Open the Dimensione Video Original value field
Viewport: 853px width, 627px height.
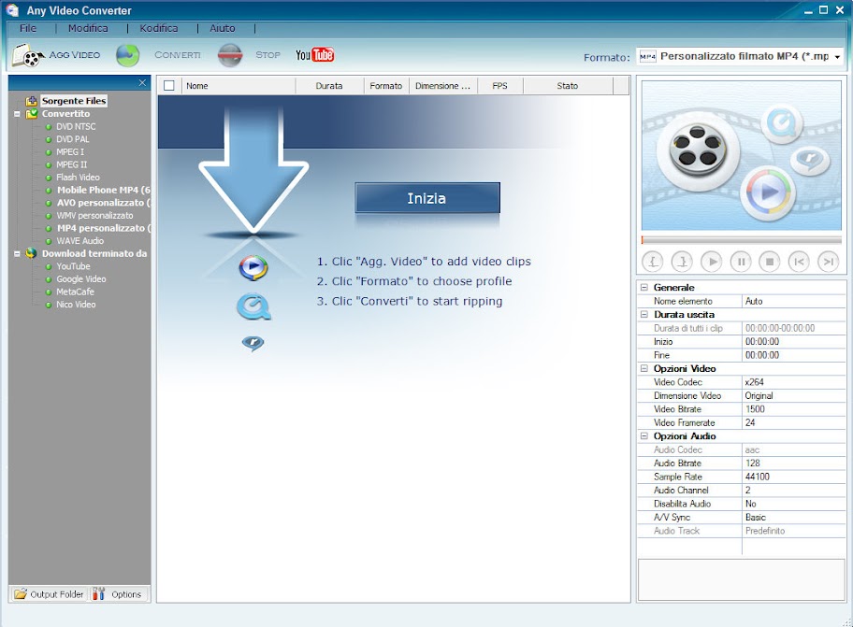[x=794, y=395]
